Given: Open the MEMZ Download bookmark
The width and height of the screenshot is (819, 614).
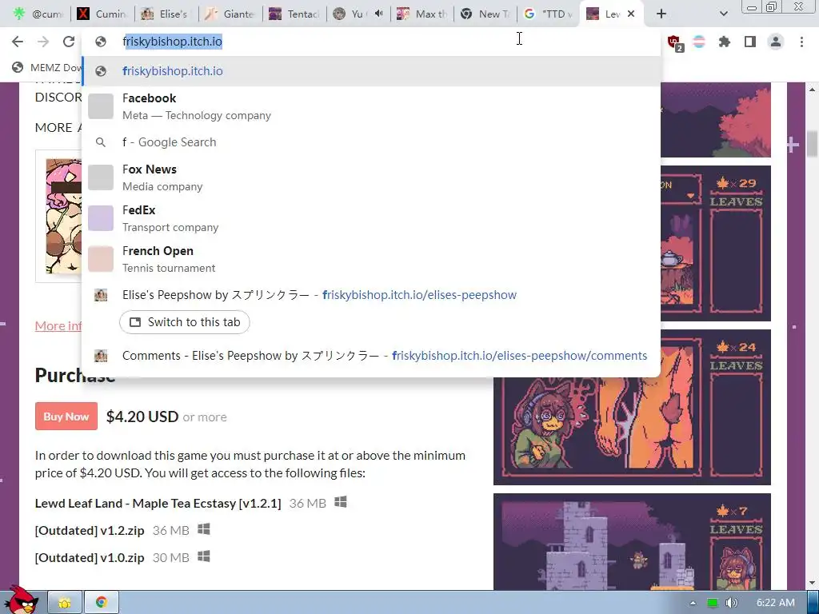Looking at the screenshot, I should [47, 67].
